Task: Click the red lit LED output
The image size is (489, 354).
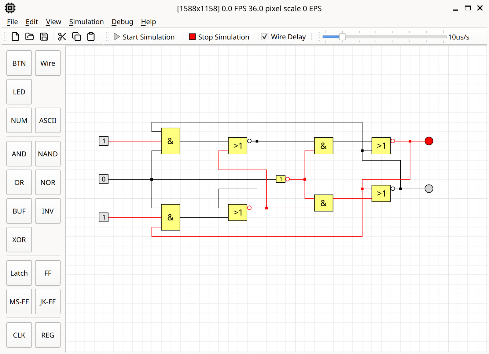Action: pos(429,141)
